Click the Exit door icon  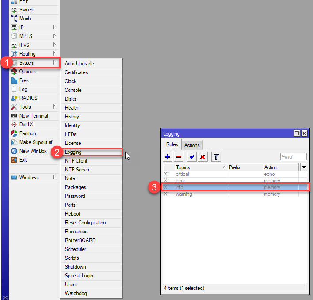[14, 160]
